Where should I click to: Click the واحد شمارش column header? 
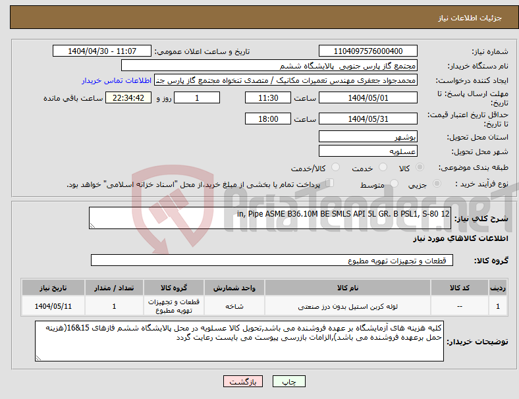pyautogui.click(x=234, y=288)
